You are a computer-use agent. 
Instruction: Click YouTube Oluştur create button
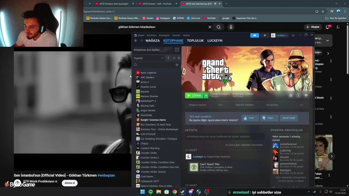(313, 27)
